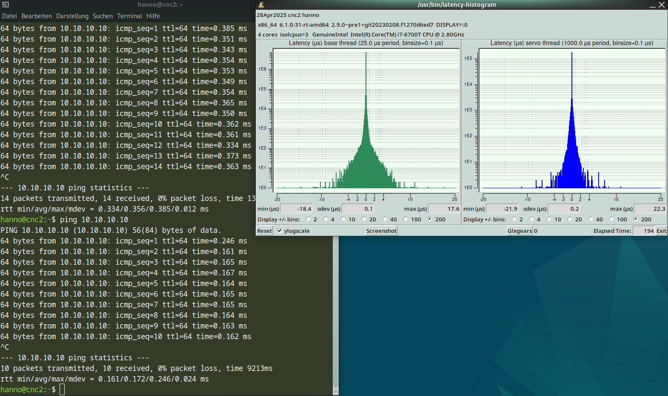
Task: Click the '4 cores isolcpus=3' CPU info line
Action: pyautogui.click(x=361, y=35)
